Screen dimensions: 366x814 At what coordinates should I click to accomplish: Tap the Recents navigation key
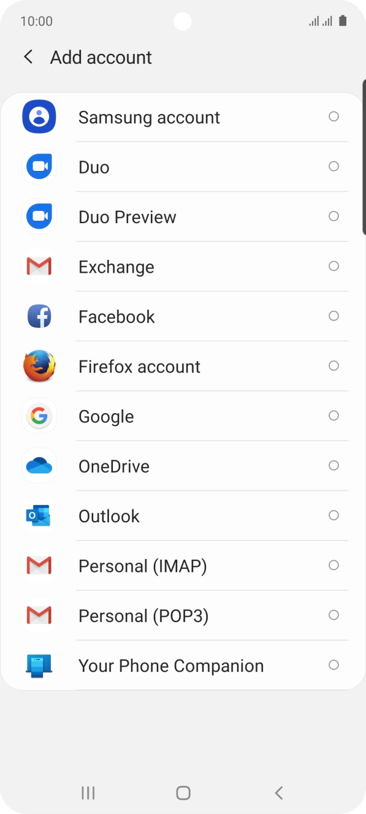tap(88, 792)
